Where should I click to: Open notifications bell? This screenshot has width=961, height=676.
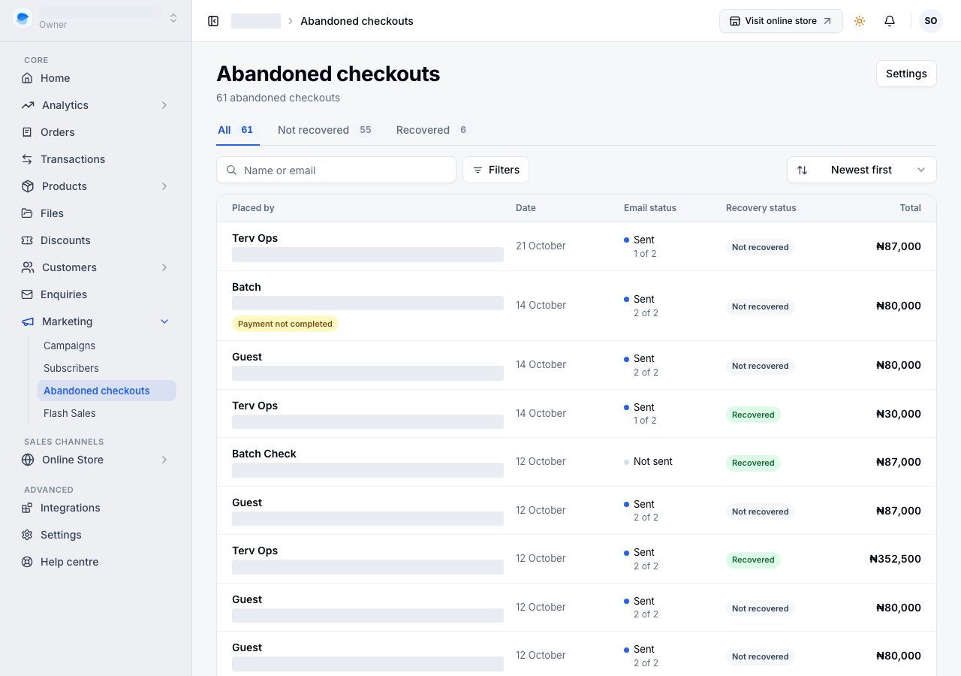[x=890, y=21]
